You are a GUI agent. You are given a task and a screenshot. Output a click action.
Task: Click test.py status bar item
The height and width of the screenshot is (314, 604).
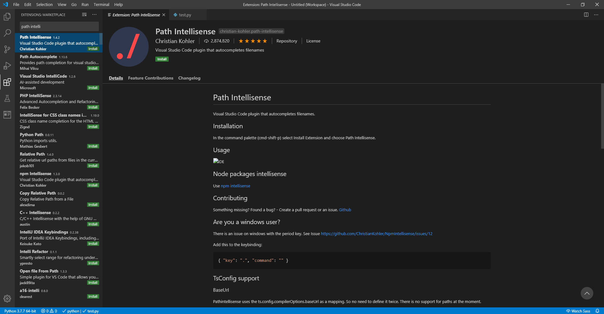pos(91,311)
